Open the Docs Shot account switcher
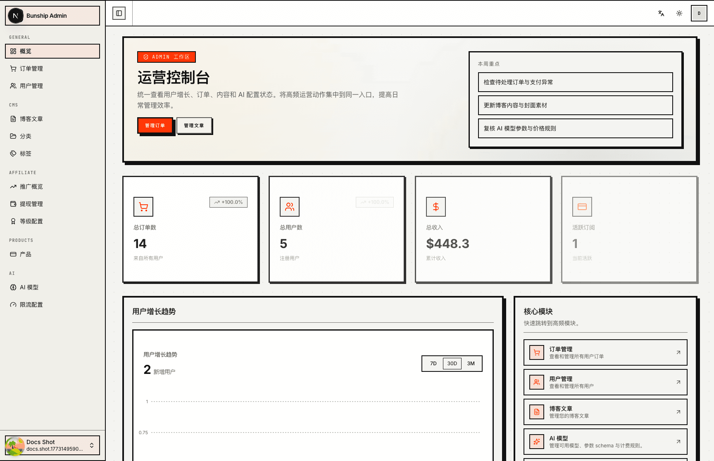714x461 pixels. (x=52, y=445)
